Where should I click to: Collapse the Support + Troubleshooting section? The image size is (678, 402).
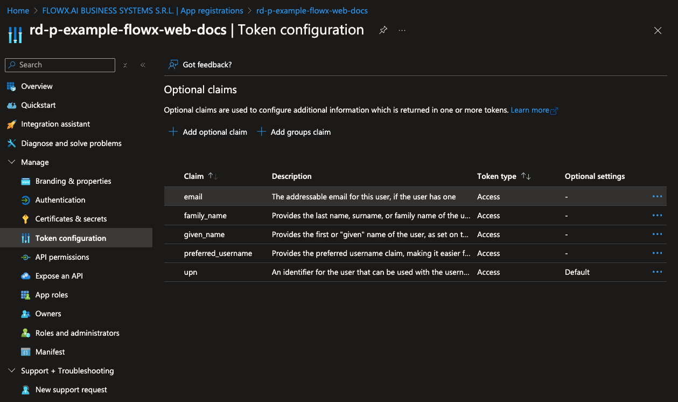(12, 371)
